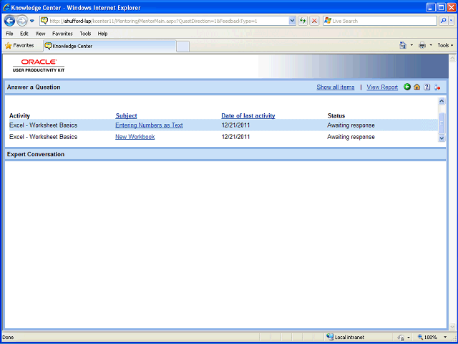
Task: Click into the address bar URL field
Action: (x=168, y=21)
